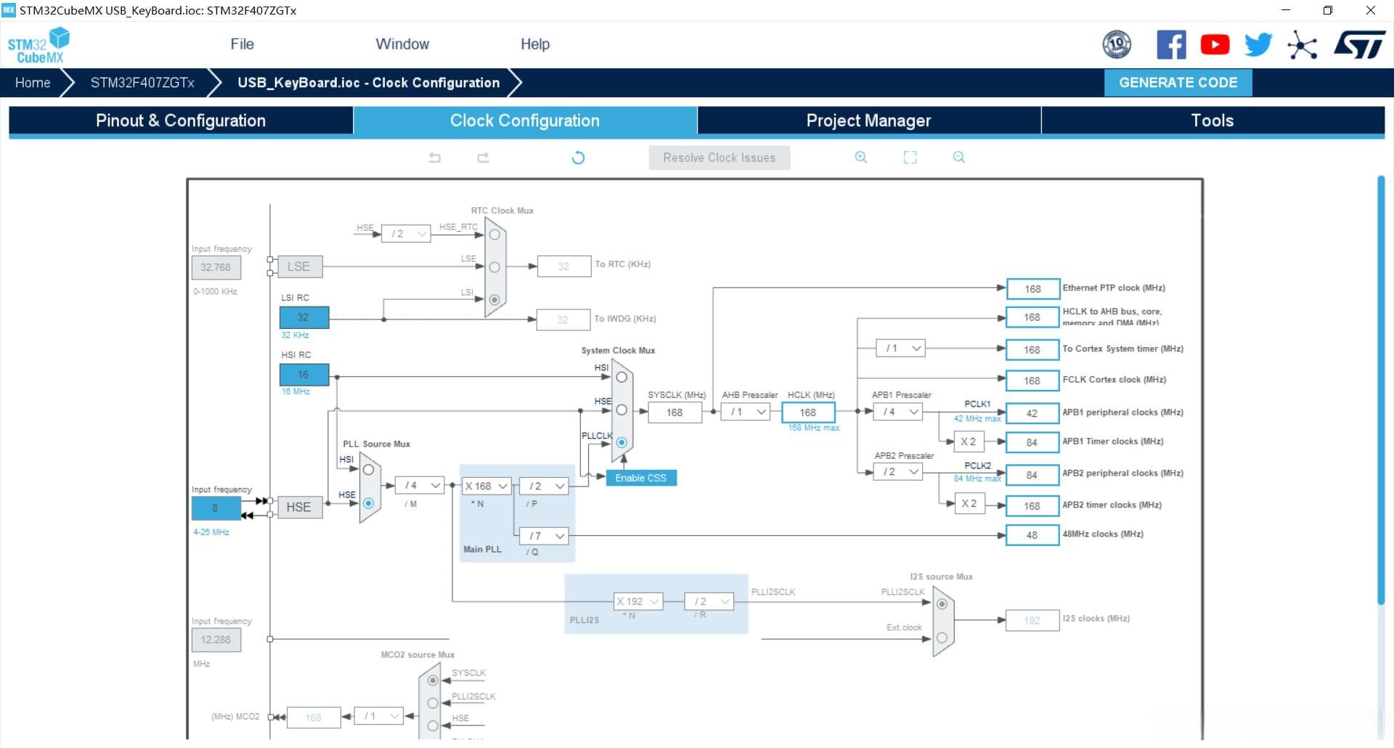Open the Facebook icon link
This screenshot has height=748, width=1394.
[x=1171, y=45]
